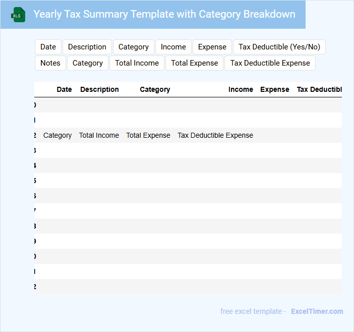Open the ExcelTimer.com link
354x332 pixels.
tap(317, 311)
